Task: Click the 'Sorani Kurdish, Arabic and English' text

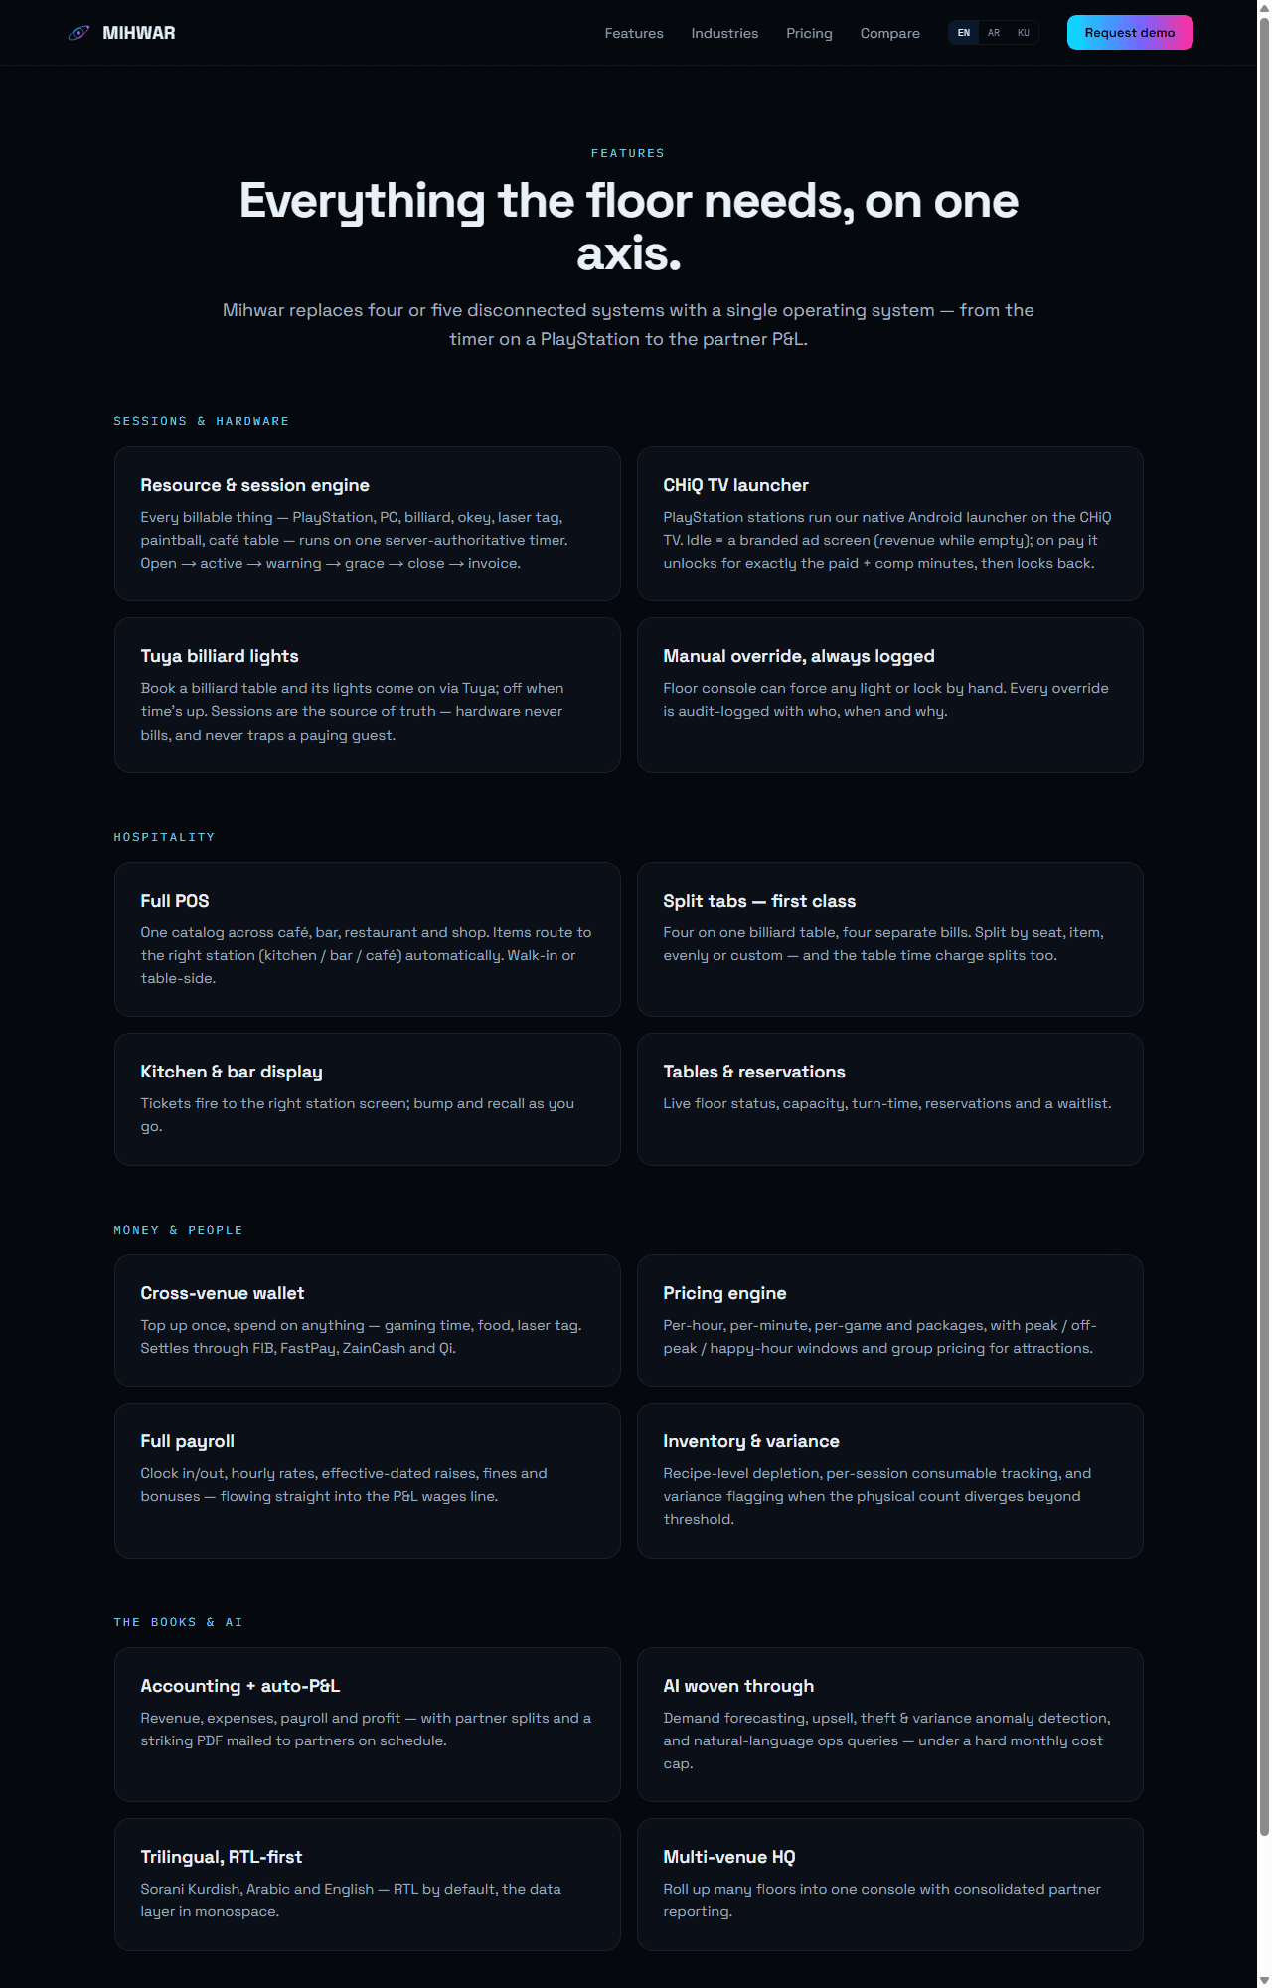Action: (351, 1900)
